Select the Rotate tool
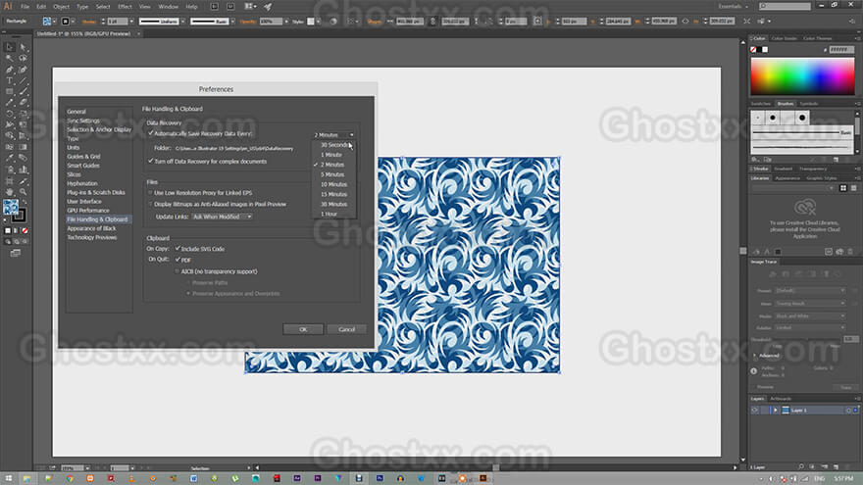Screen dimensions: 863x485 10,115
